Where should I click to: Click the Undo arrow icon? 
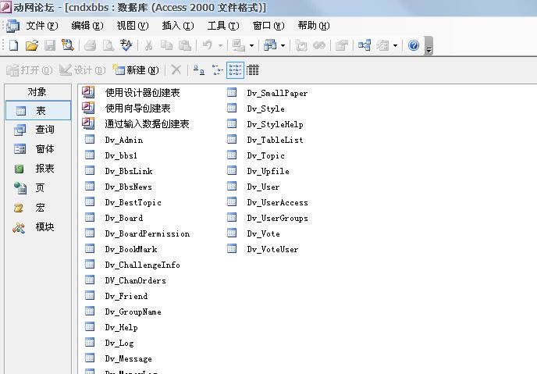(x=208, y=45)
